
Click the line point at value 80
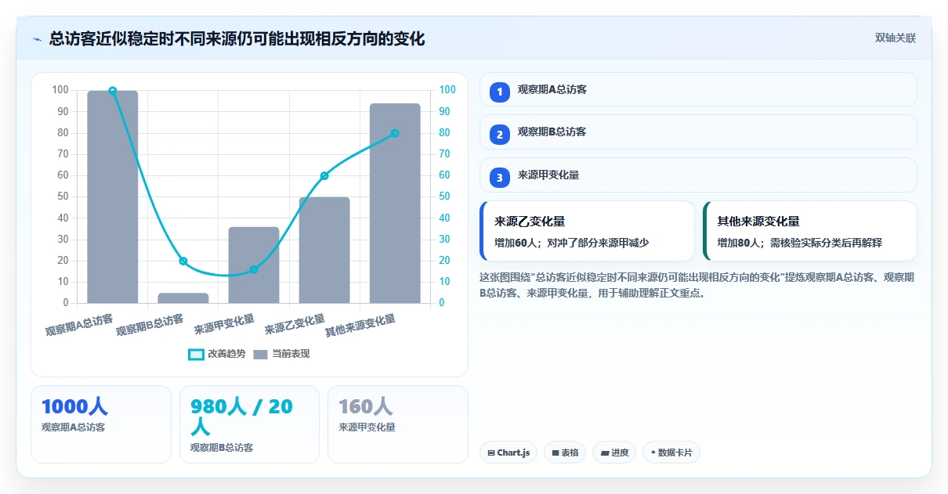pos(395,133)
